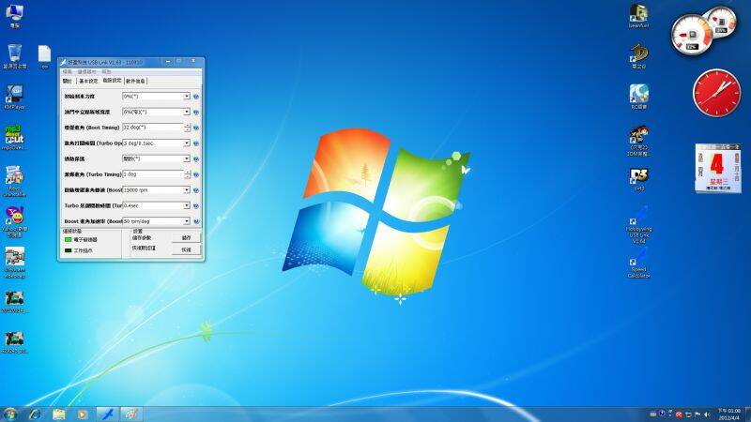Click the help icon beside the fifth setting row
This screenshot has height=422, width=751.
point(196,158)
